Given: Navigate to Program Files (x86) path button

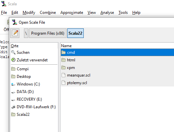Looking at the screenshot, I should [48, 33].
